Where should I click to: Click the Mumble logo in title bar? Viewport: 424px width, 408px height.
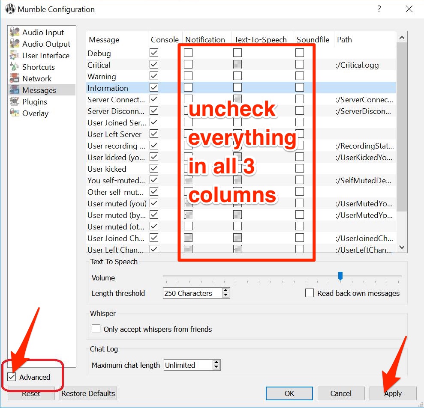pyautogui.click(x=10, y=9)
